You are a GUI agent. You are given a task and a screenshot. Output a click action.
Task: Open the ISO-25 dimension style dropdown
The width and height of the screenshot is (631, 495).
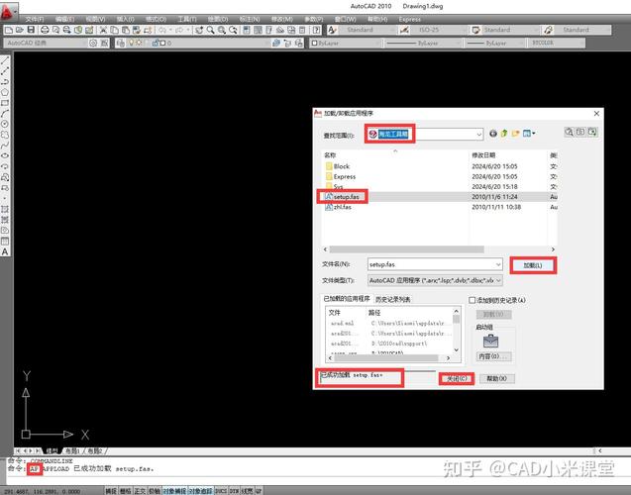coord(439,30)
